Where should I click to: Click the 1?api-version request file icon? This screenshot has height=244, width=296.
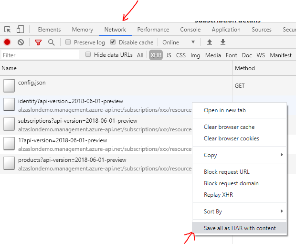tap(9, 143)
